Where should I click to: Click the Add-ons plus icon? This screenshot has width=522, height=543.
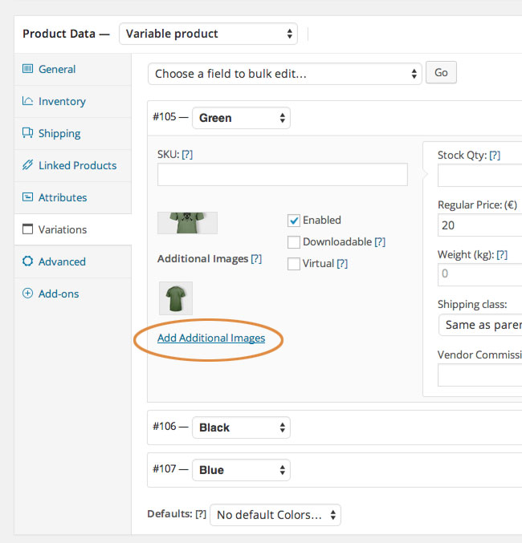pyautogui.click(x=28, y=294)
